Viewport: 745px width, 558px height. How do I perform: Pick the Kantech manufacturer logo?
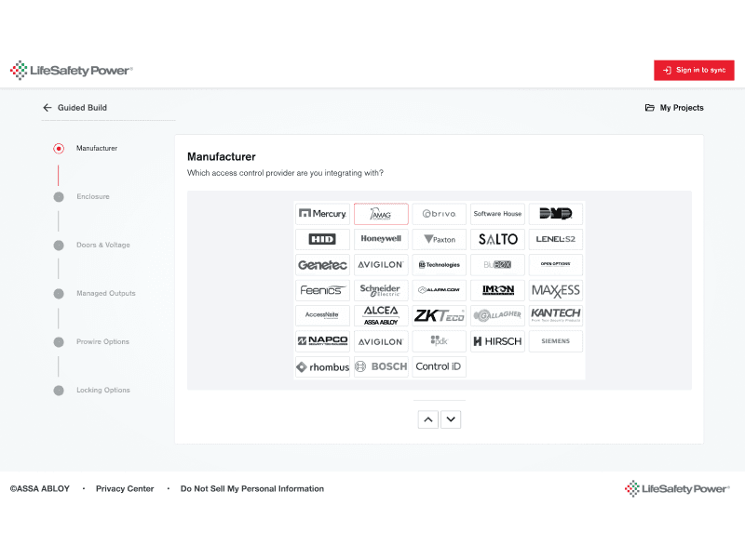[555, 315]
